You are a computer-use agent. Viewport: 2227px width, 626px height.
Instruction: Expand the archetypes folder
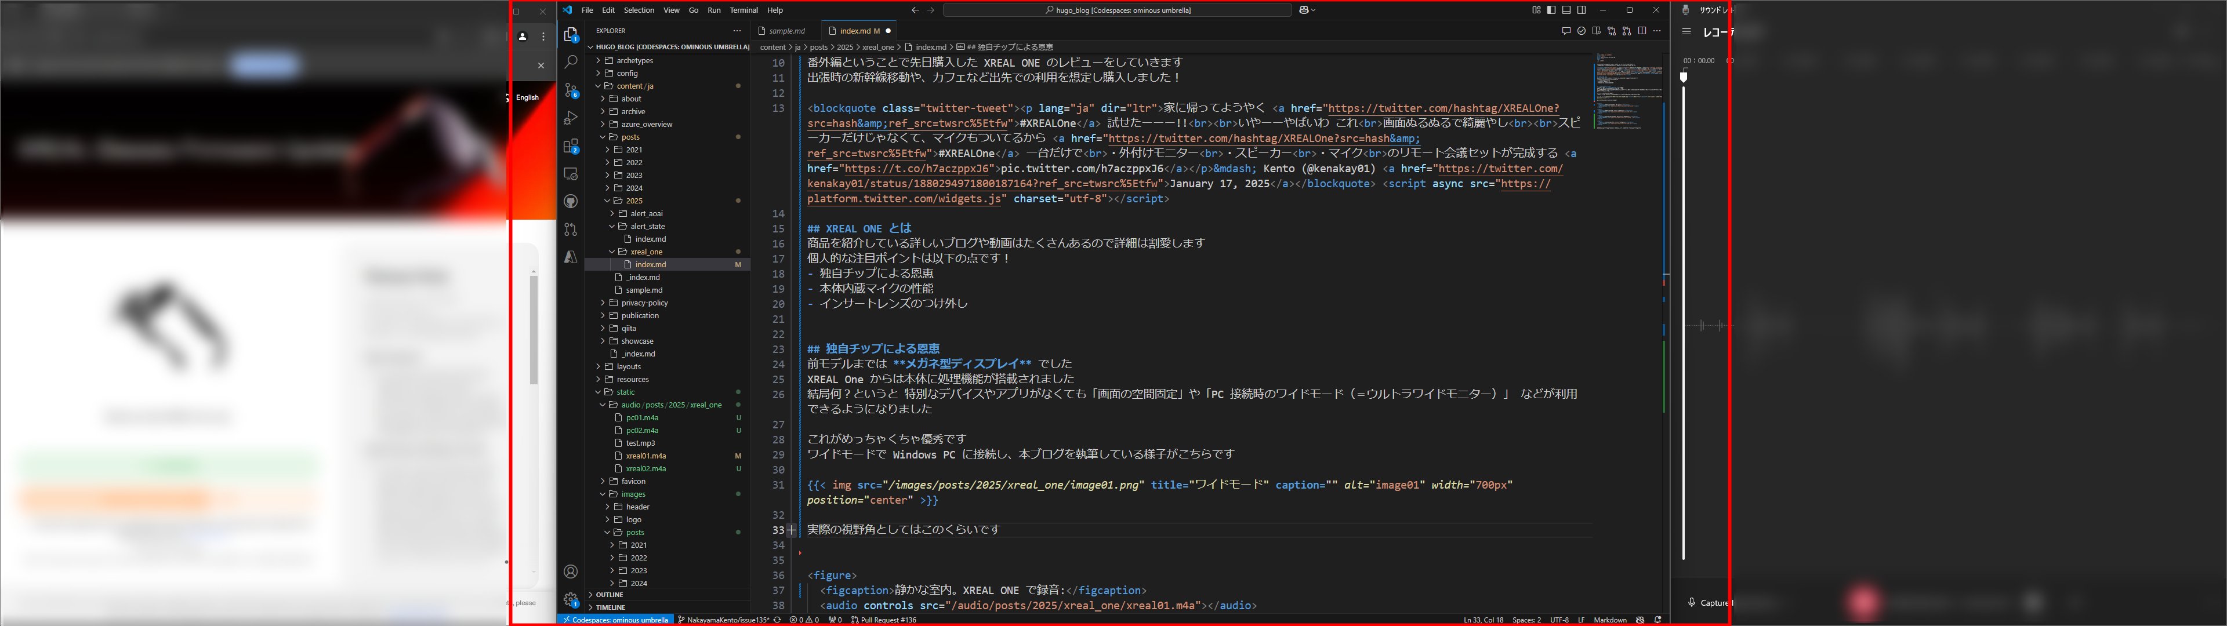(x=634, y=60)
